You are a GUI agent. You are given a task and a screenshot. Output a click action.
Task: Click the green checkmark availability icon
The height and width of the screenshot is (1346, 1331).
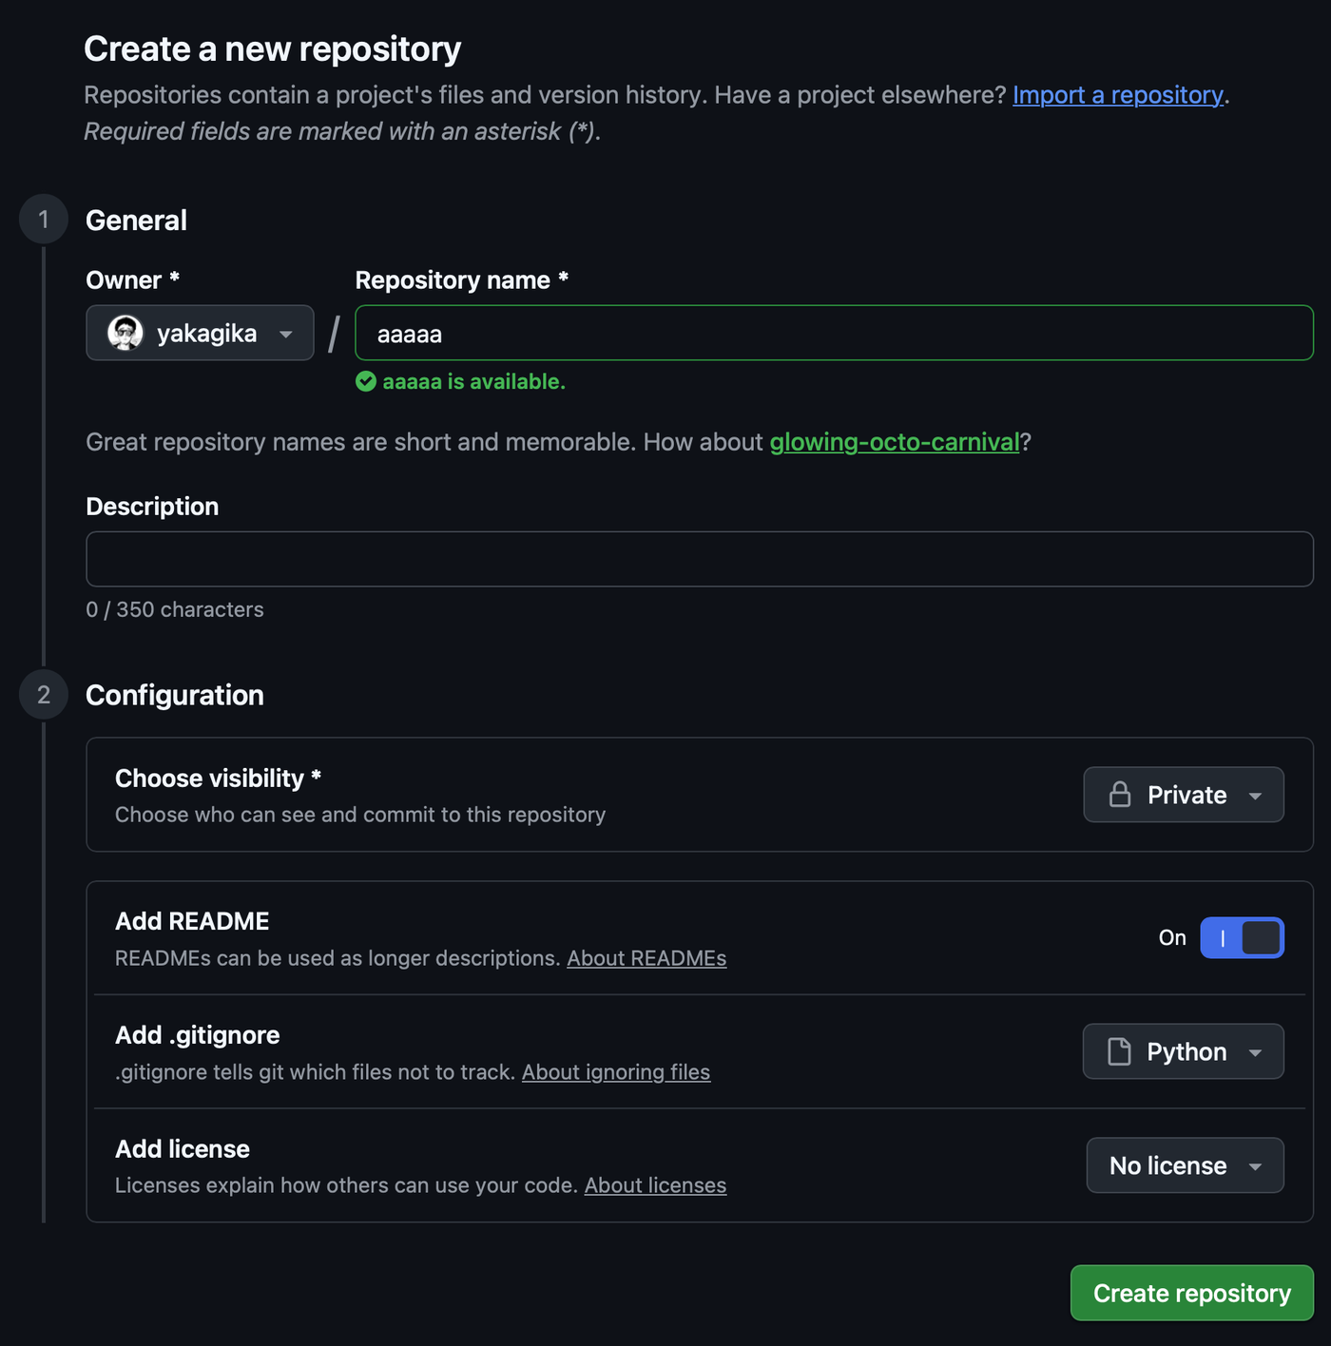point(366,382)
